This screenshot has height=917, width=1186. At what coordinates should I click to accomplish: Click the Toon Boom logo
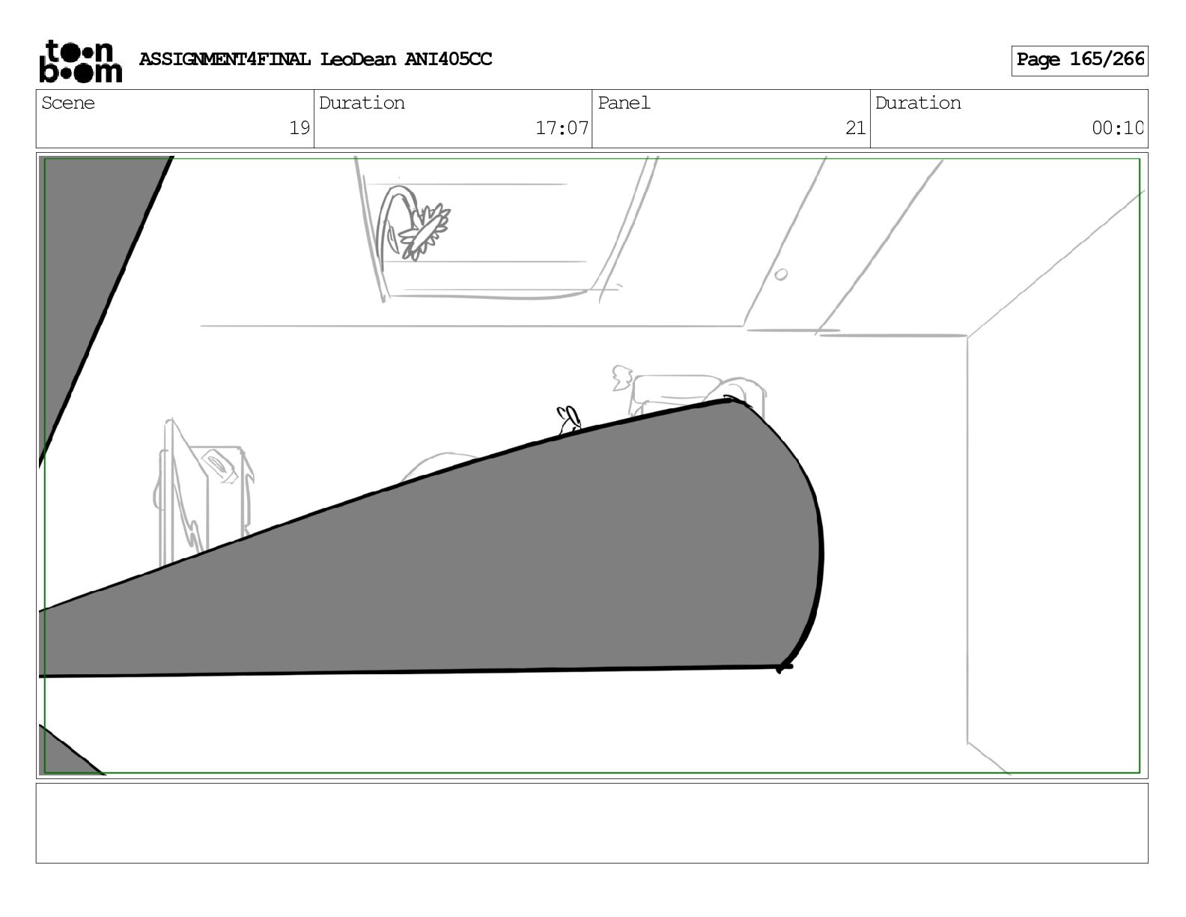tap(80, 61)
